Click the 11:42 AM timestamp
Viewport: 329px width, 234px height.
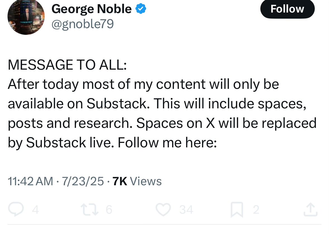(30, 181)
